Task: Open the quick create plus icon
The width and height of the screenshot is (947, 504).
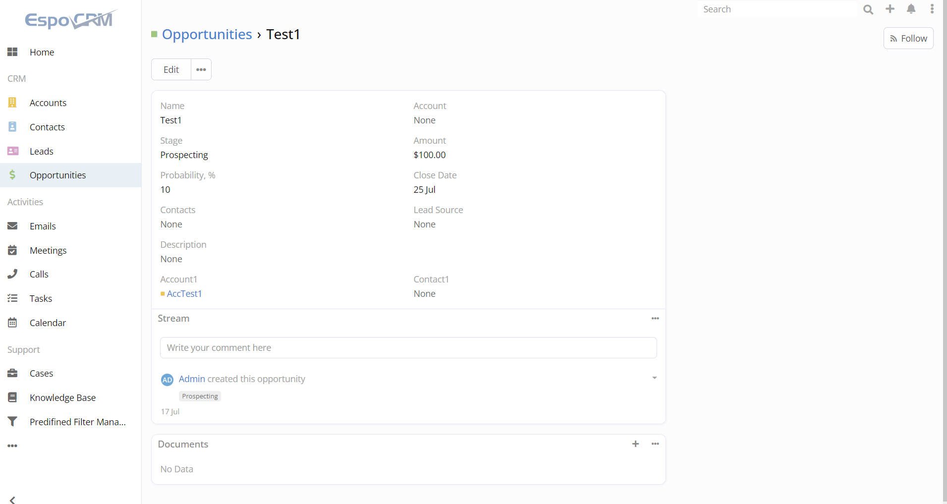Action: pos(890,9)
